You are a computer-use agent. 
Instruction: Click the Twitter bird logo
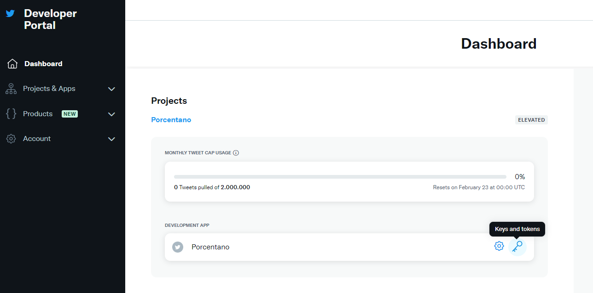11,14
